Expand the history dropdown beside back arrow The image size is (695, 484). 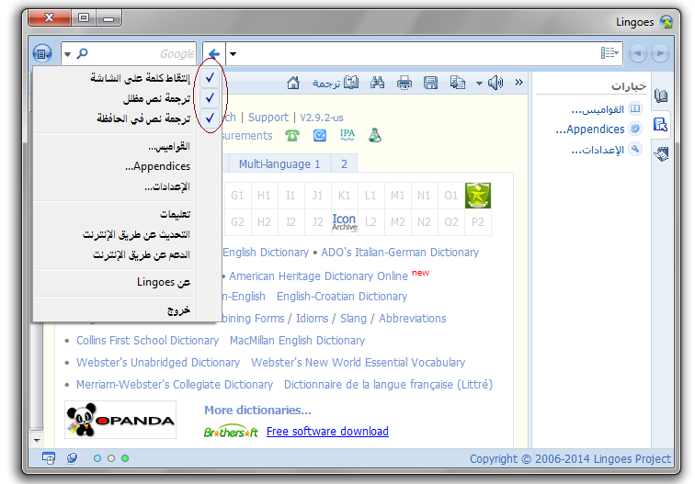tap(234, 54)
